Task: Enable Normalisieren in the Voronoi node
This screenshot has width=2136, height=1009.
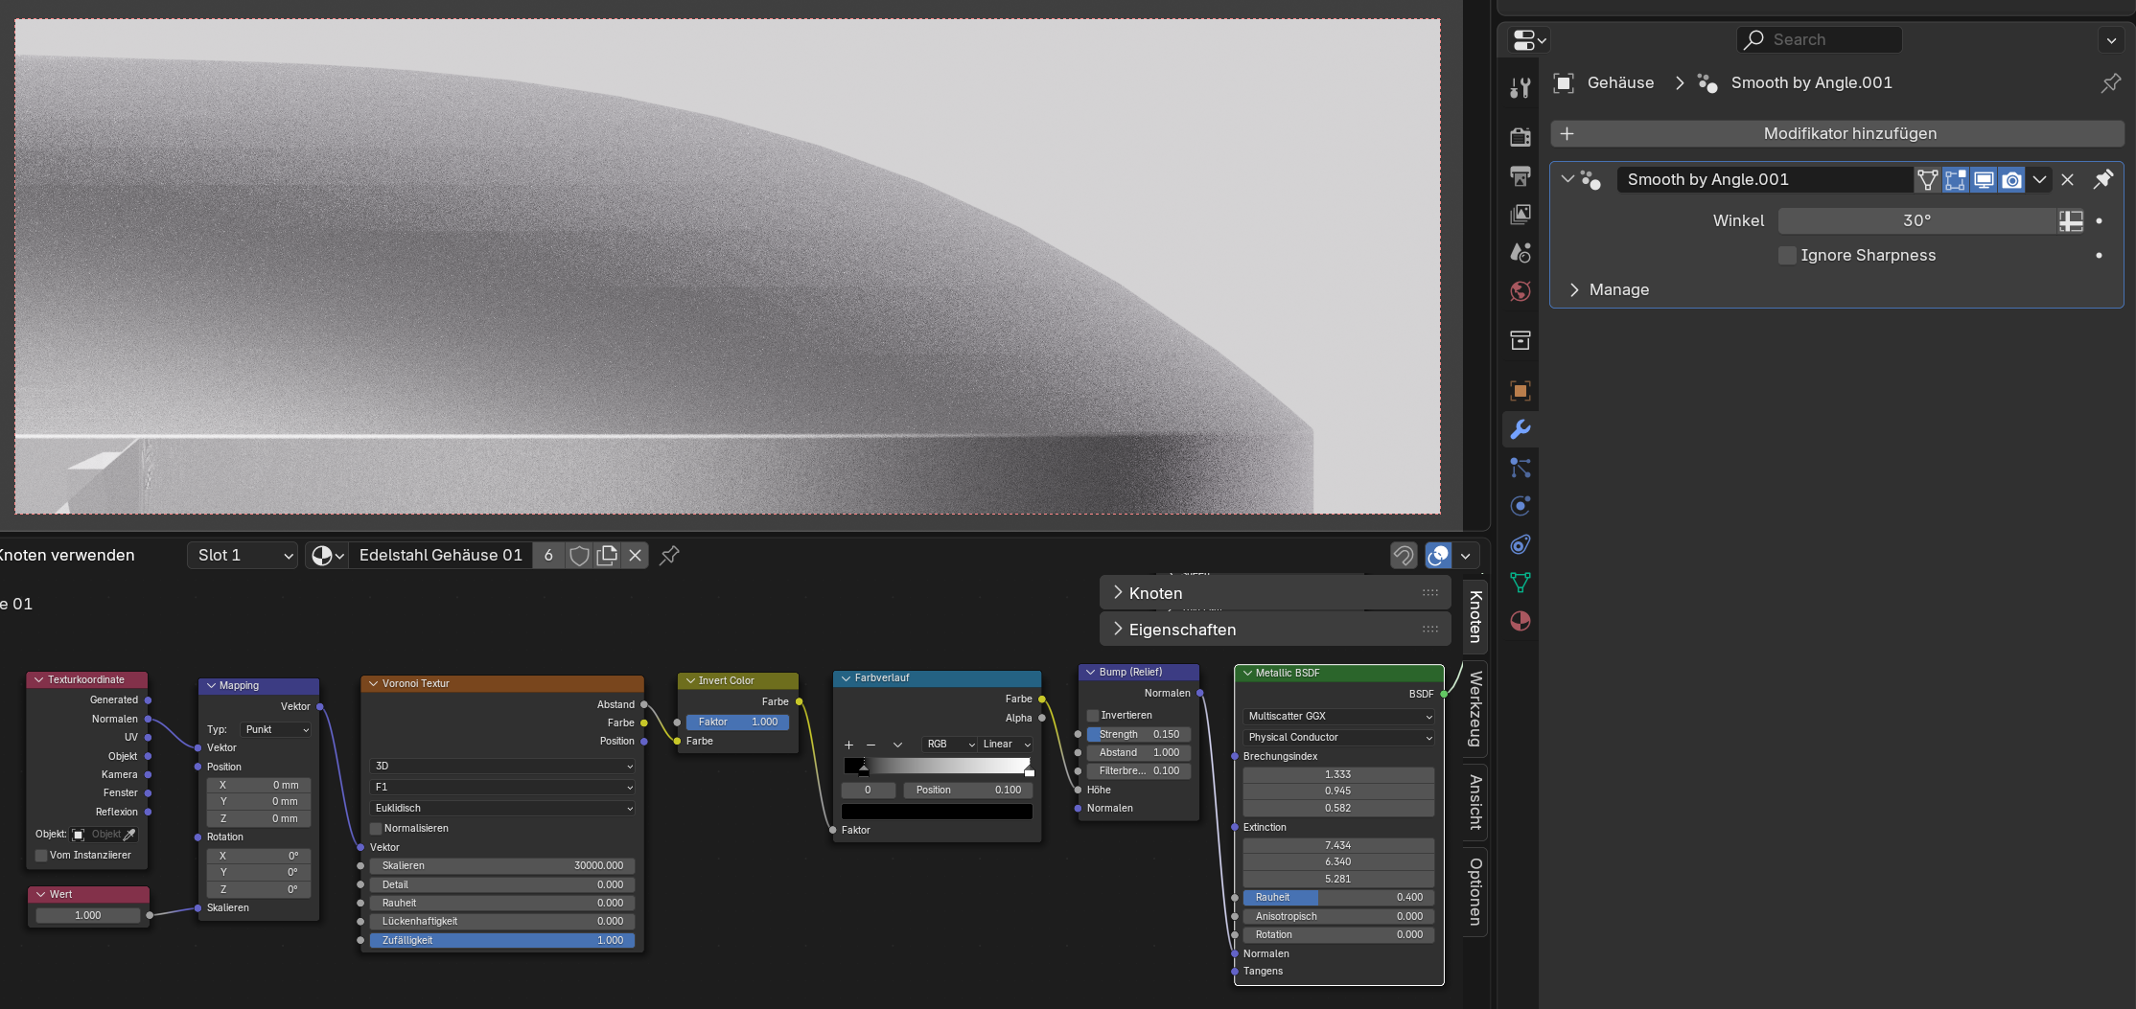Action: (376, 829)
